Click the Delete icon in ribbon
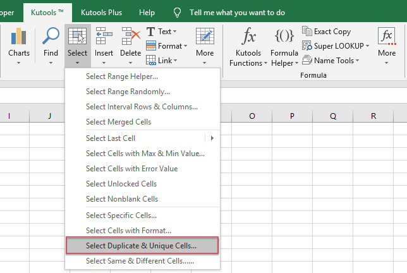 (130, 37)
